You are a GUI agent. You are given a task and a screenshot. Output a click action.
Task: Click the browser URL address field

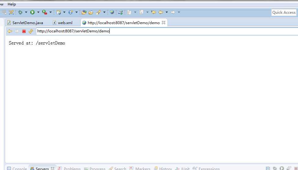pos(167,31)
